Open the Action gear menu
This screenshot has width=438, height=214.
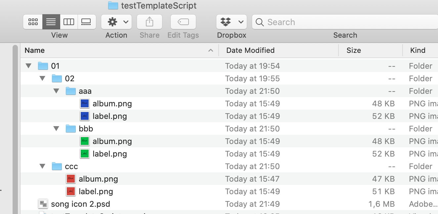[x=116, y=22]
